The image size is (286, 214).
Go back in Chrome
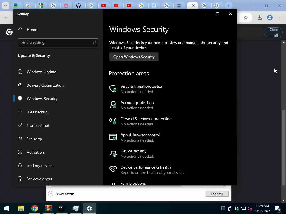pyautogui.click(x=6, y=18)
